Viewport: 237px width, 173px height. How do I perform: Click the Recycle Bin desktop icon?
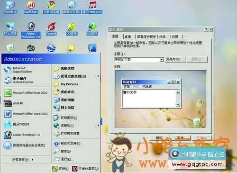[x=10, y=47]
